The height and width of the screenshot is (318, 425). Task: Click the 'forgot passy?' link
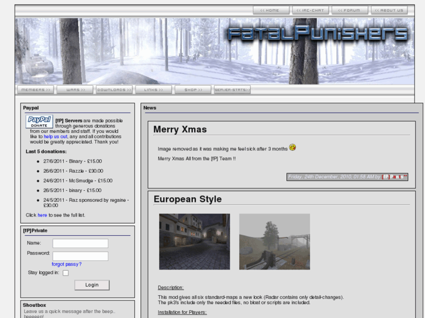pos(67,264)
